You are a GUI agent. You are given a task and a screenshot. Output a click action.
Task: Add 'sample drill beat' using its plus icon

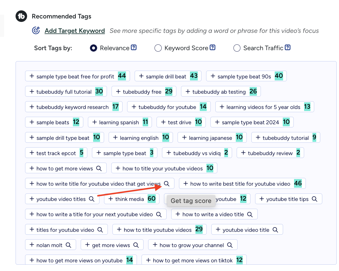coord(141,76)
